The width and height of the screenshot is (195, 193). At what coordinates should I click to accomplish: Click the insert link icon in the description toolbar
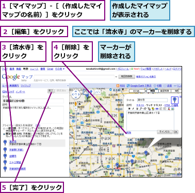coord(157,109)
